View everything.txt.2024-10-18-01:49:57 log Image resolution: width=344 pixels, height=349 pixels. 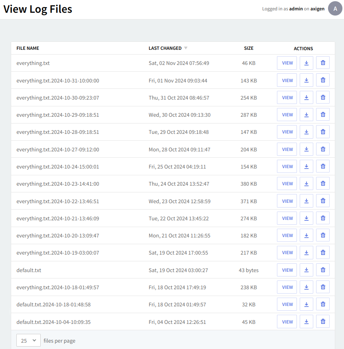[287, 287]
